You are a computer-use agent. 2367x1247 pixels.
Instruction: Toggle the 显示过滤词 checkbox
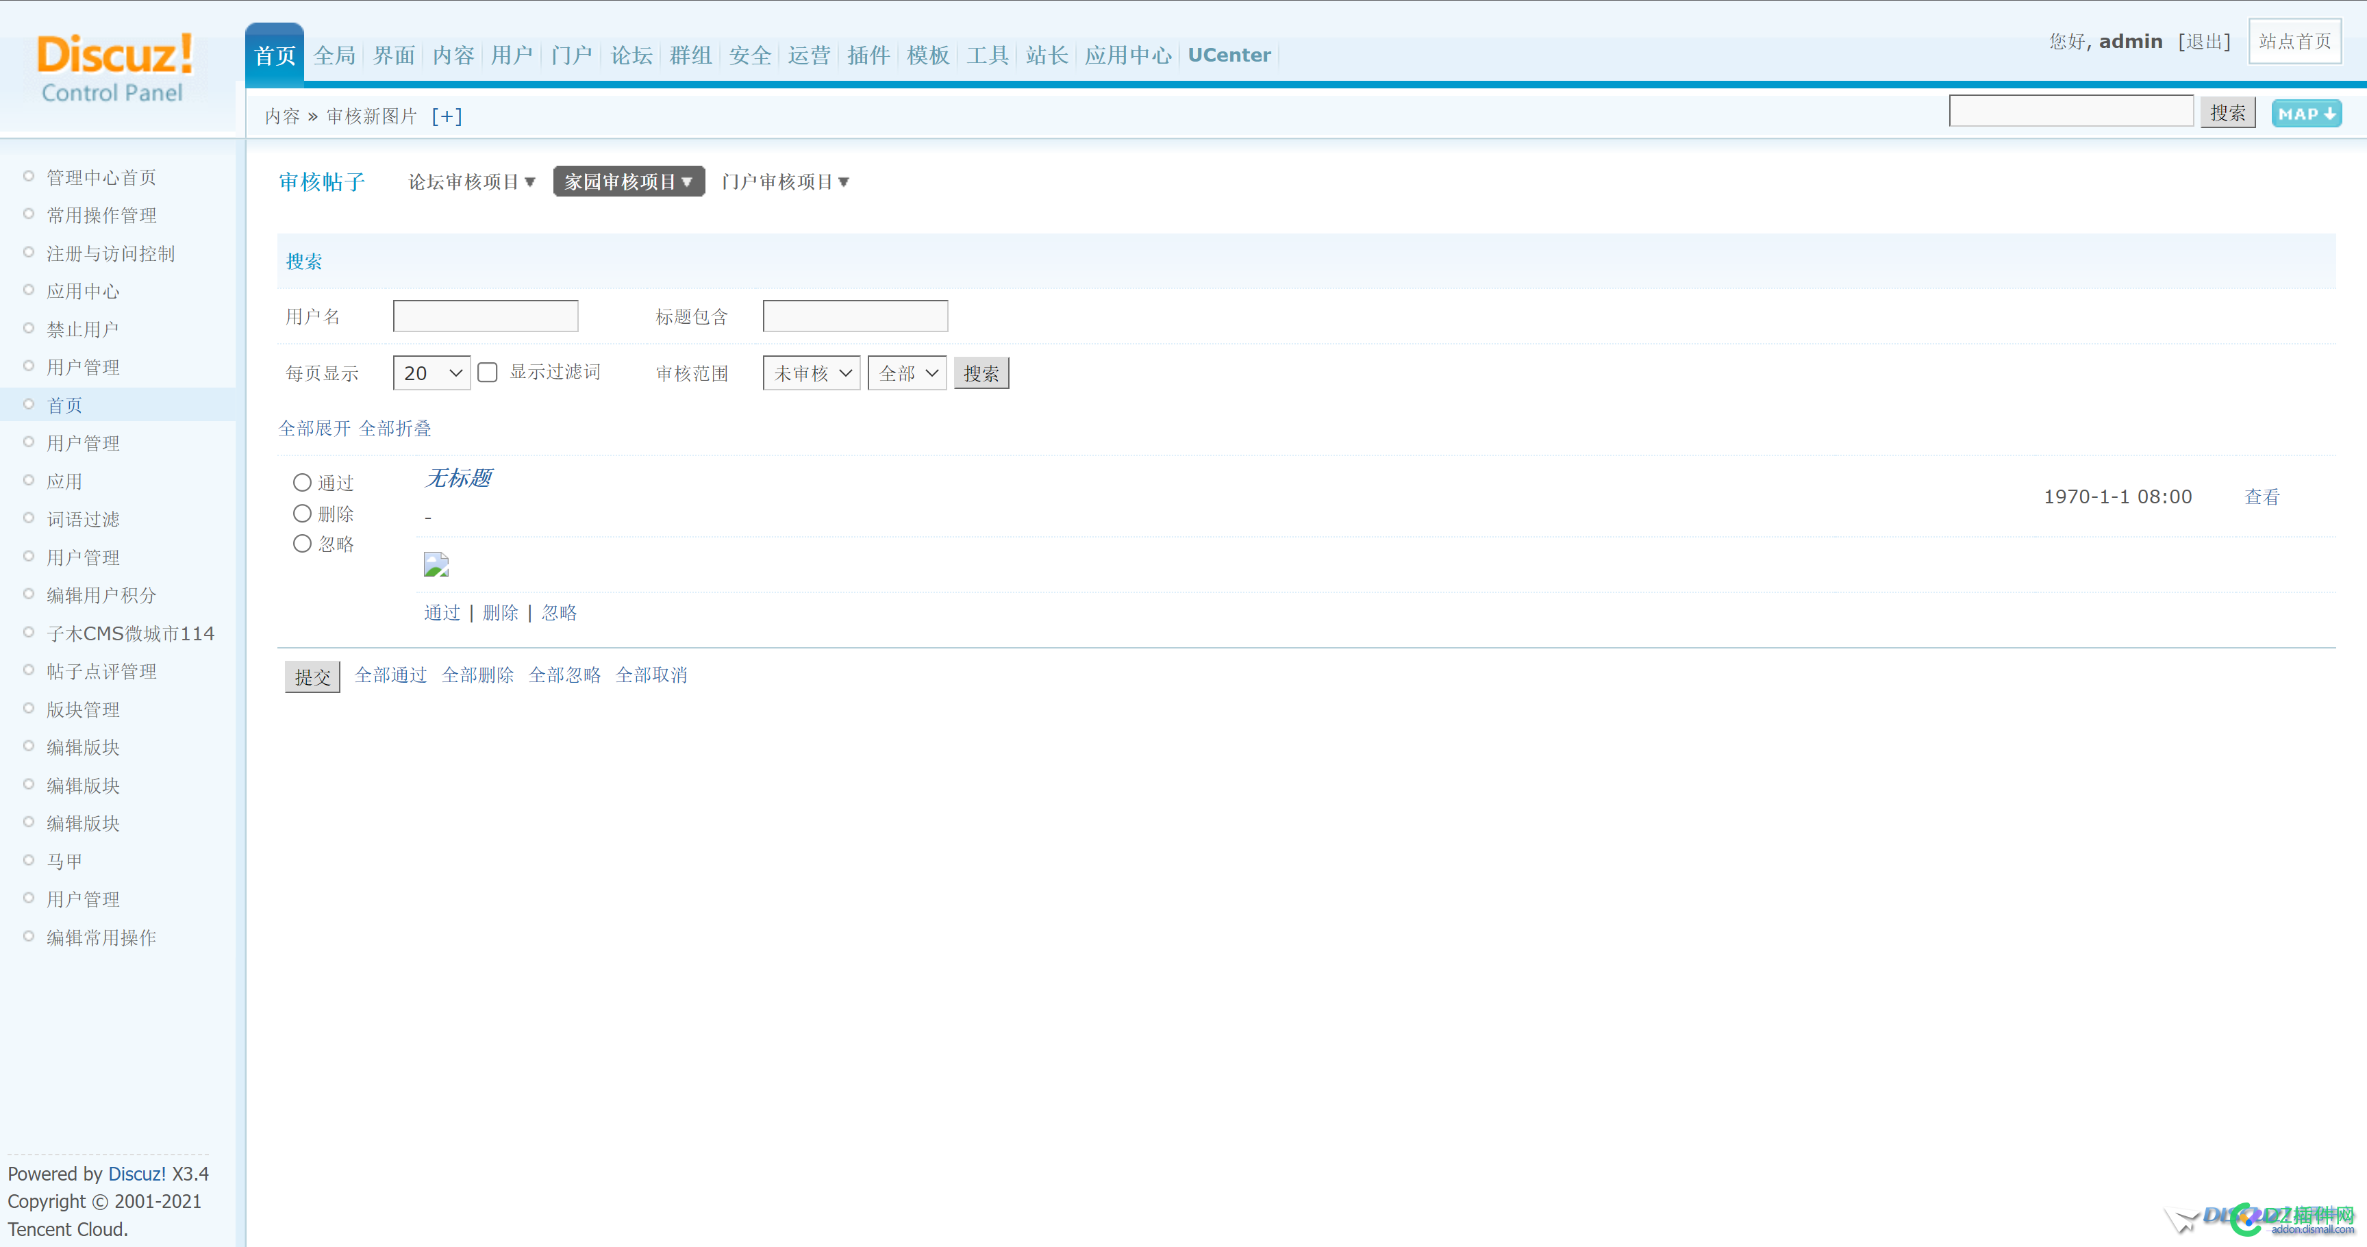pyautogui.click(x=488, y=372)
